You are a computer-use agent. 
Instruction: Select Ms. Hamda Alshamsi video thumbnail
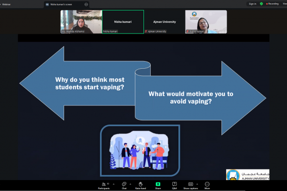point(81,22)
